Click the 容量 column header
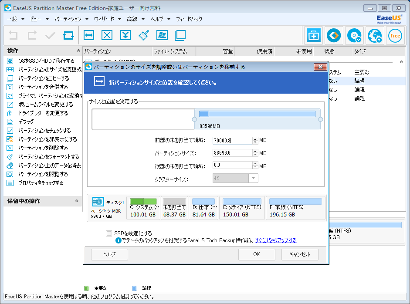 (x=215, y=51)
